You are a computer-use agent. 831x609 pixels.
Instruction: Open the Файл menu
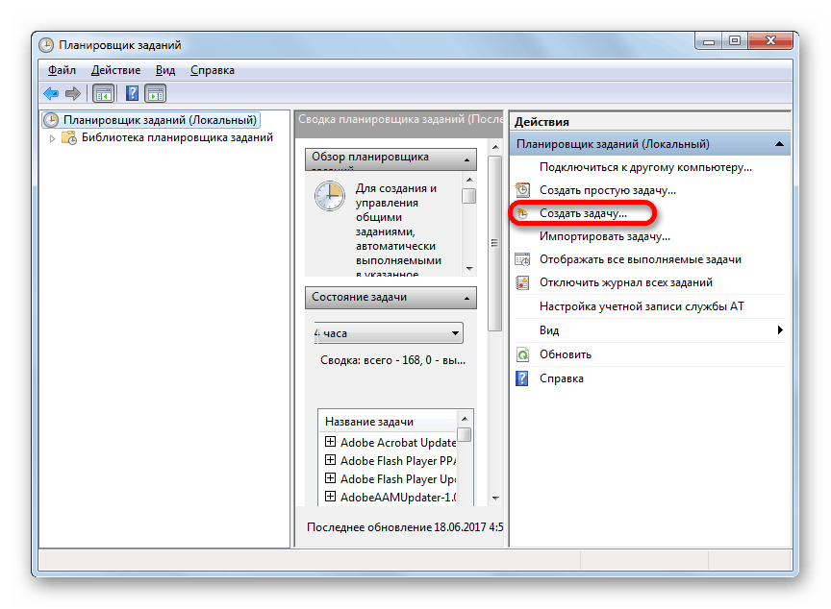pos(63,69)
